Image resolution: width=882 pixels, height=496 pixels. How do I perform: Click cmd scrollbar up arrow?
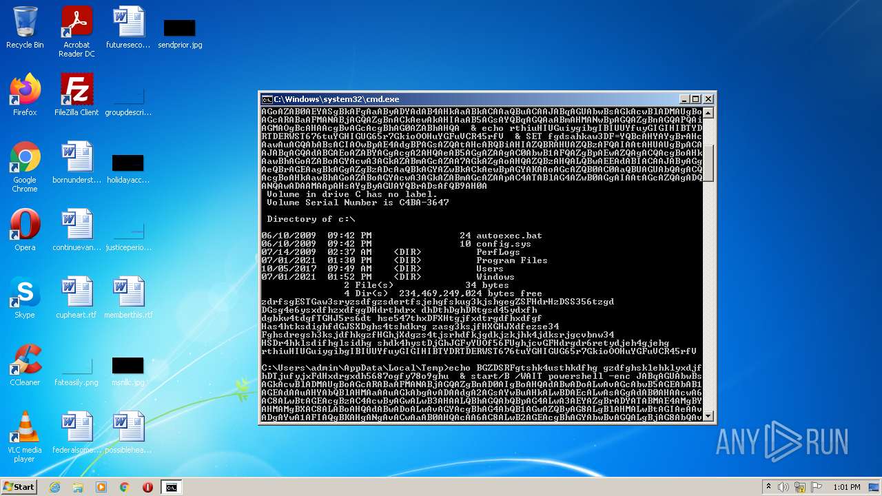point(708,112)
